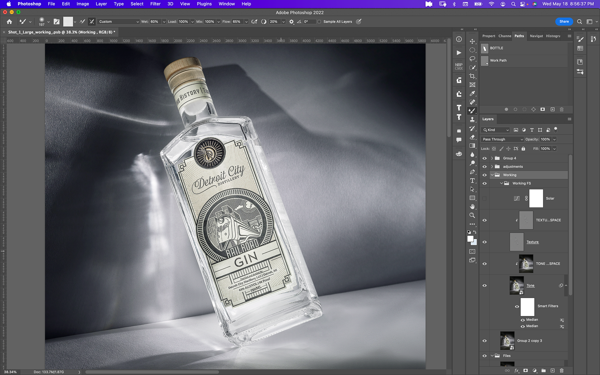The height and width of the screenshot is (375, 600).
Task: Select the BOTTLE path
Action: [524, 48]
